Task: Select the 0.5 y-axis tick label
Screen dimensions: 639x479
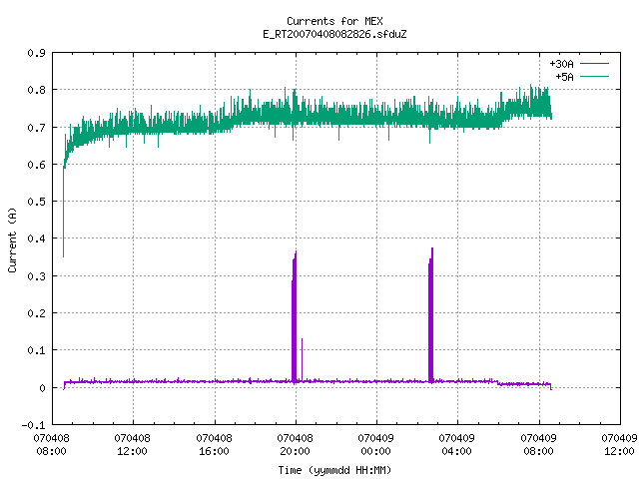Action: click(x=36, y=202)
